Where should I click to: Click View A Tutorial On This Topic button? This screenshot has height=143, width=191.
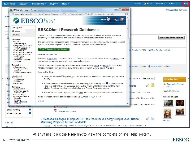54,49
